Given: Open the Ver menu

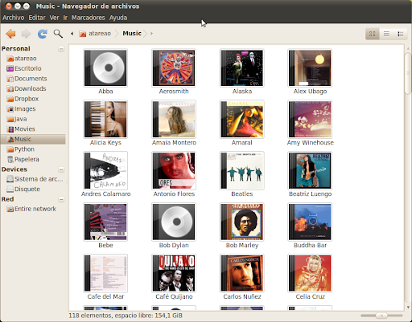Looking at the screenshot, I should click(54, 18).
